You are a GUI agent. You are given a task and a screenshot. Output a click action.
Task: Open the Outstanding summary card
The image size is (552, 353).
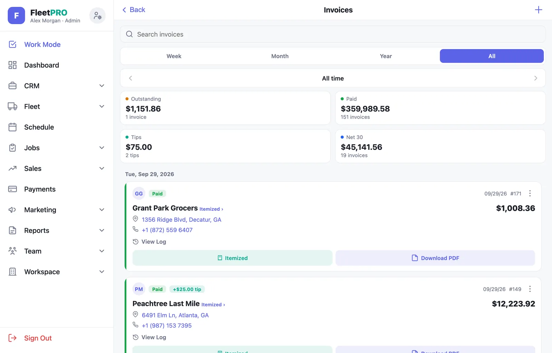click(225, 108)
